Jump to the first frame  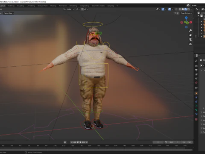click(x=71, y=142)
